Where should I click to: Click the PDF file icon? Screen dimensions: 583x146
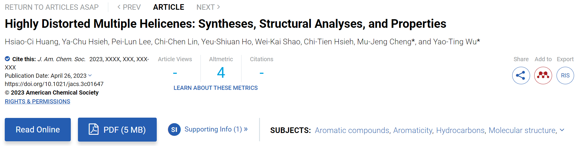pos(93,129)
